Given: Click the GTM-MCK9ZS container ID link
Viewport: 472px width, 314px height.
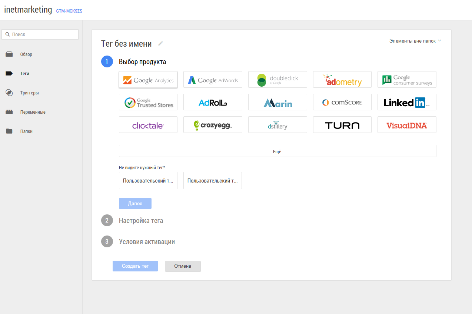Looking at the screenshot, I should [69, 11].
